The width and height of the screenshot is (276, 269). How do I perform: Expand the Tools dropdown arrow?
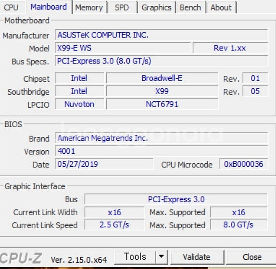click(162, 257)
